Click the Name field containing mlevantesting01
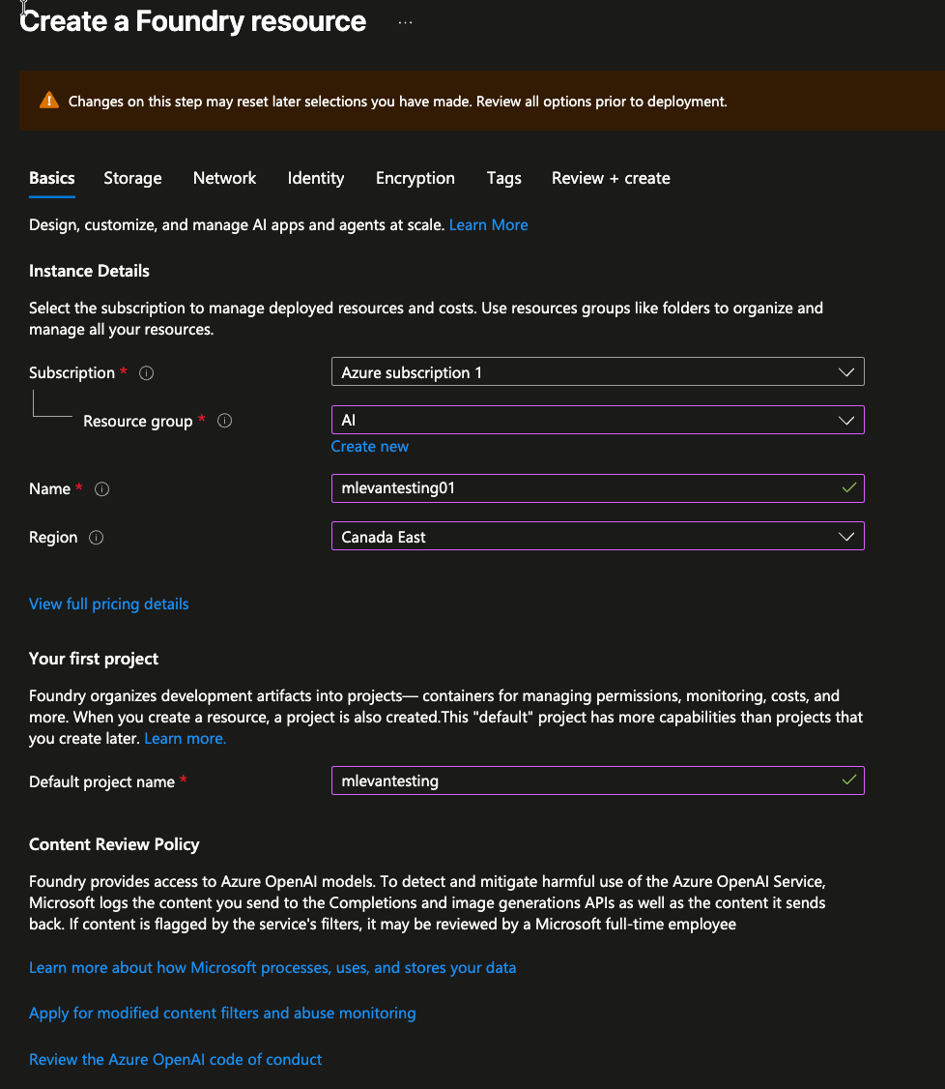This screenshot has width=945, height=1089. pos(585,488)
